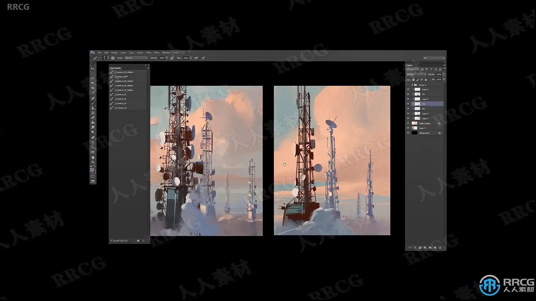Image resolution: width=536 pixels, height=301 pixels.
Task: Open the layer blend mode dropdown
Action: (x=416, y=74)
